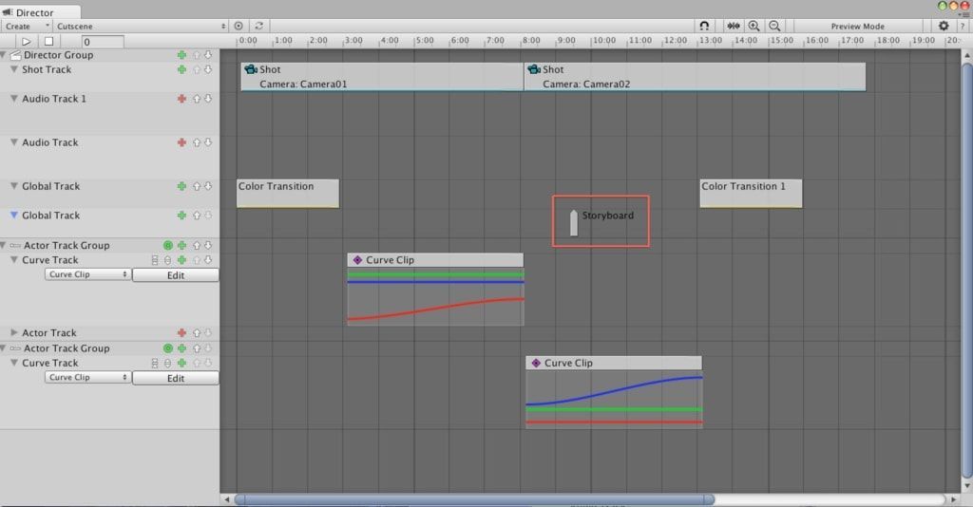Select the Shot clip with Camera02
Image resolution: width=973 pixels, height=507 pixels.
695,77
